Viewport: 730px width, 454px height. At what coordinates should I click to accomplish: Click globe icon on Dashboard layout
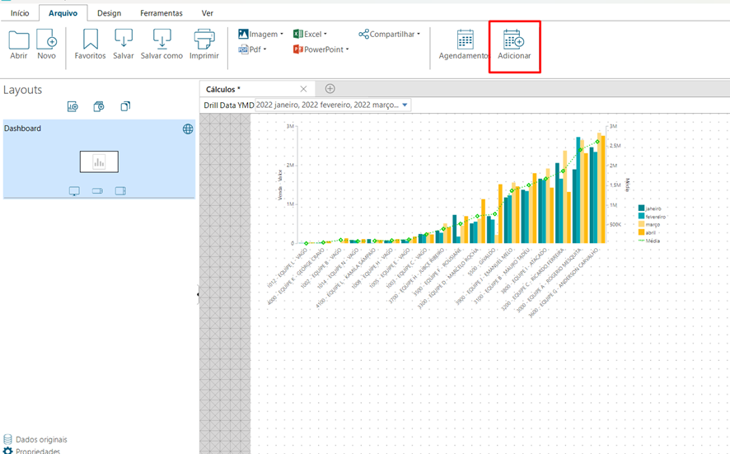click(x=188, y=129)
